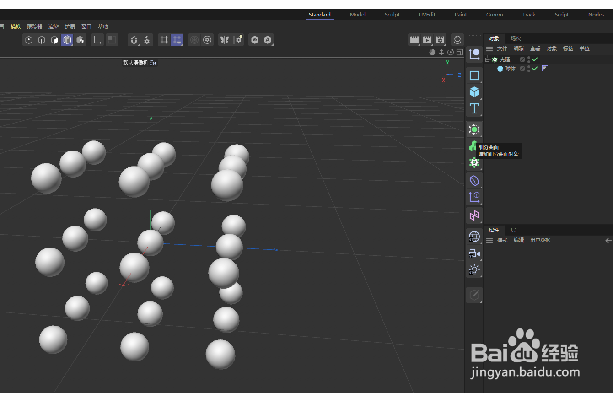Open the 默认摄像机 camera dropdown
Viewport: 613px width, 393px height.
point(155,63)
